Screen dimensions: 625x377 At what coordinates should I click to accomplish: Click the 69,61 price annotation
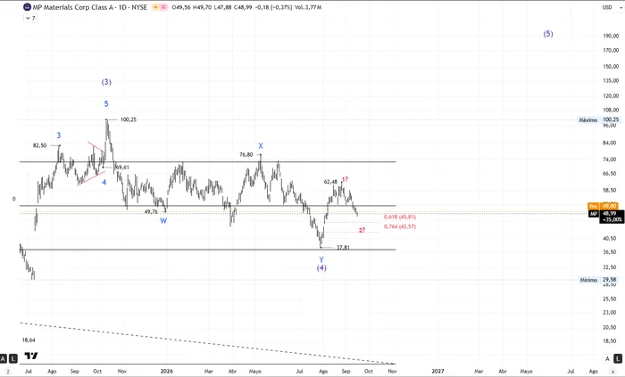[122, 168]
